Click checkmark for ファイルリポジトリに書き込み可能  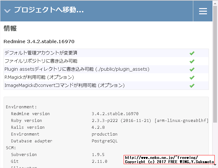(192, 61)
